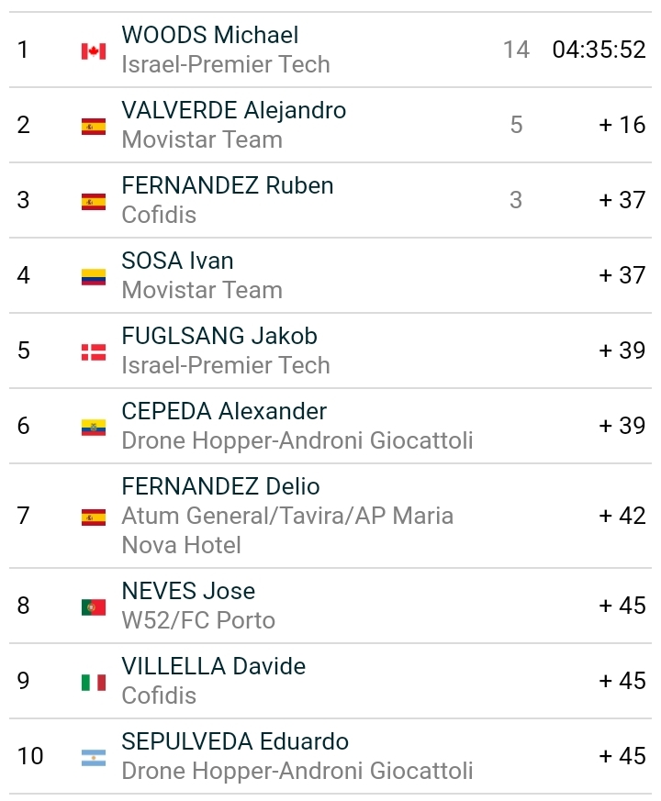
Task: Open SOSA Ivan's profile link
Action: pos(177,261)
